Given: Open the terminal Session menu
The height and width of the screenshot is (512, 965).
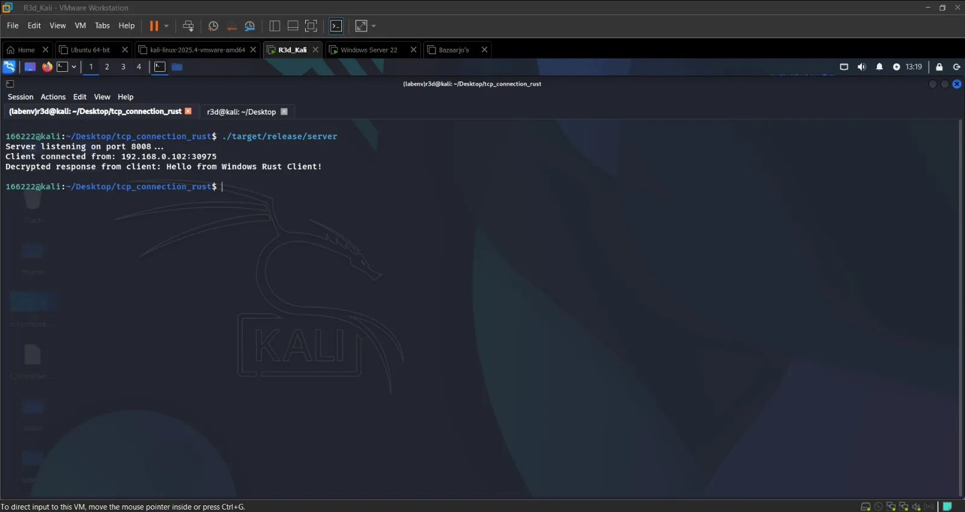Looking at the screenshot, I should [21, 97].
